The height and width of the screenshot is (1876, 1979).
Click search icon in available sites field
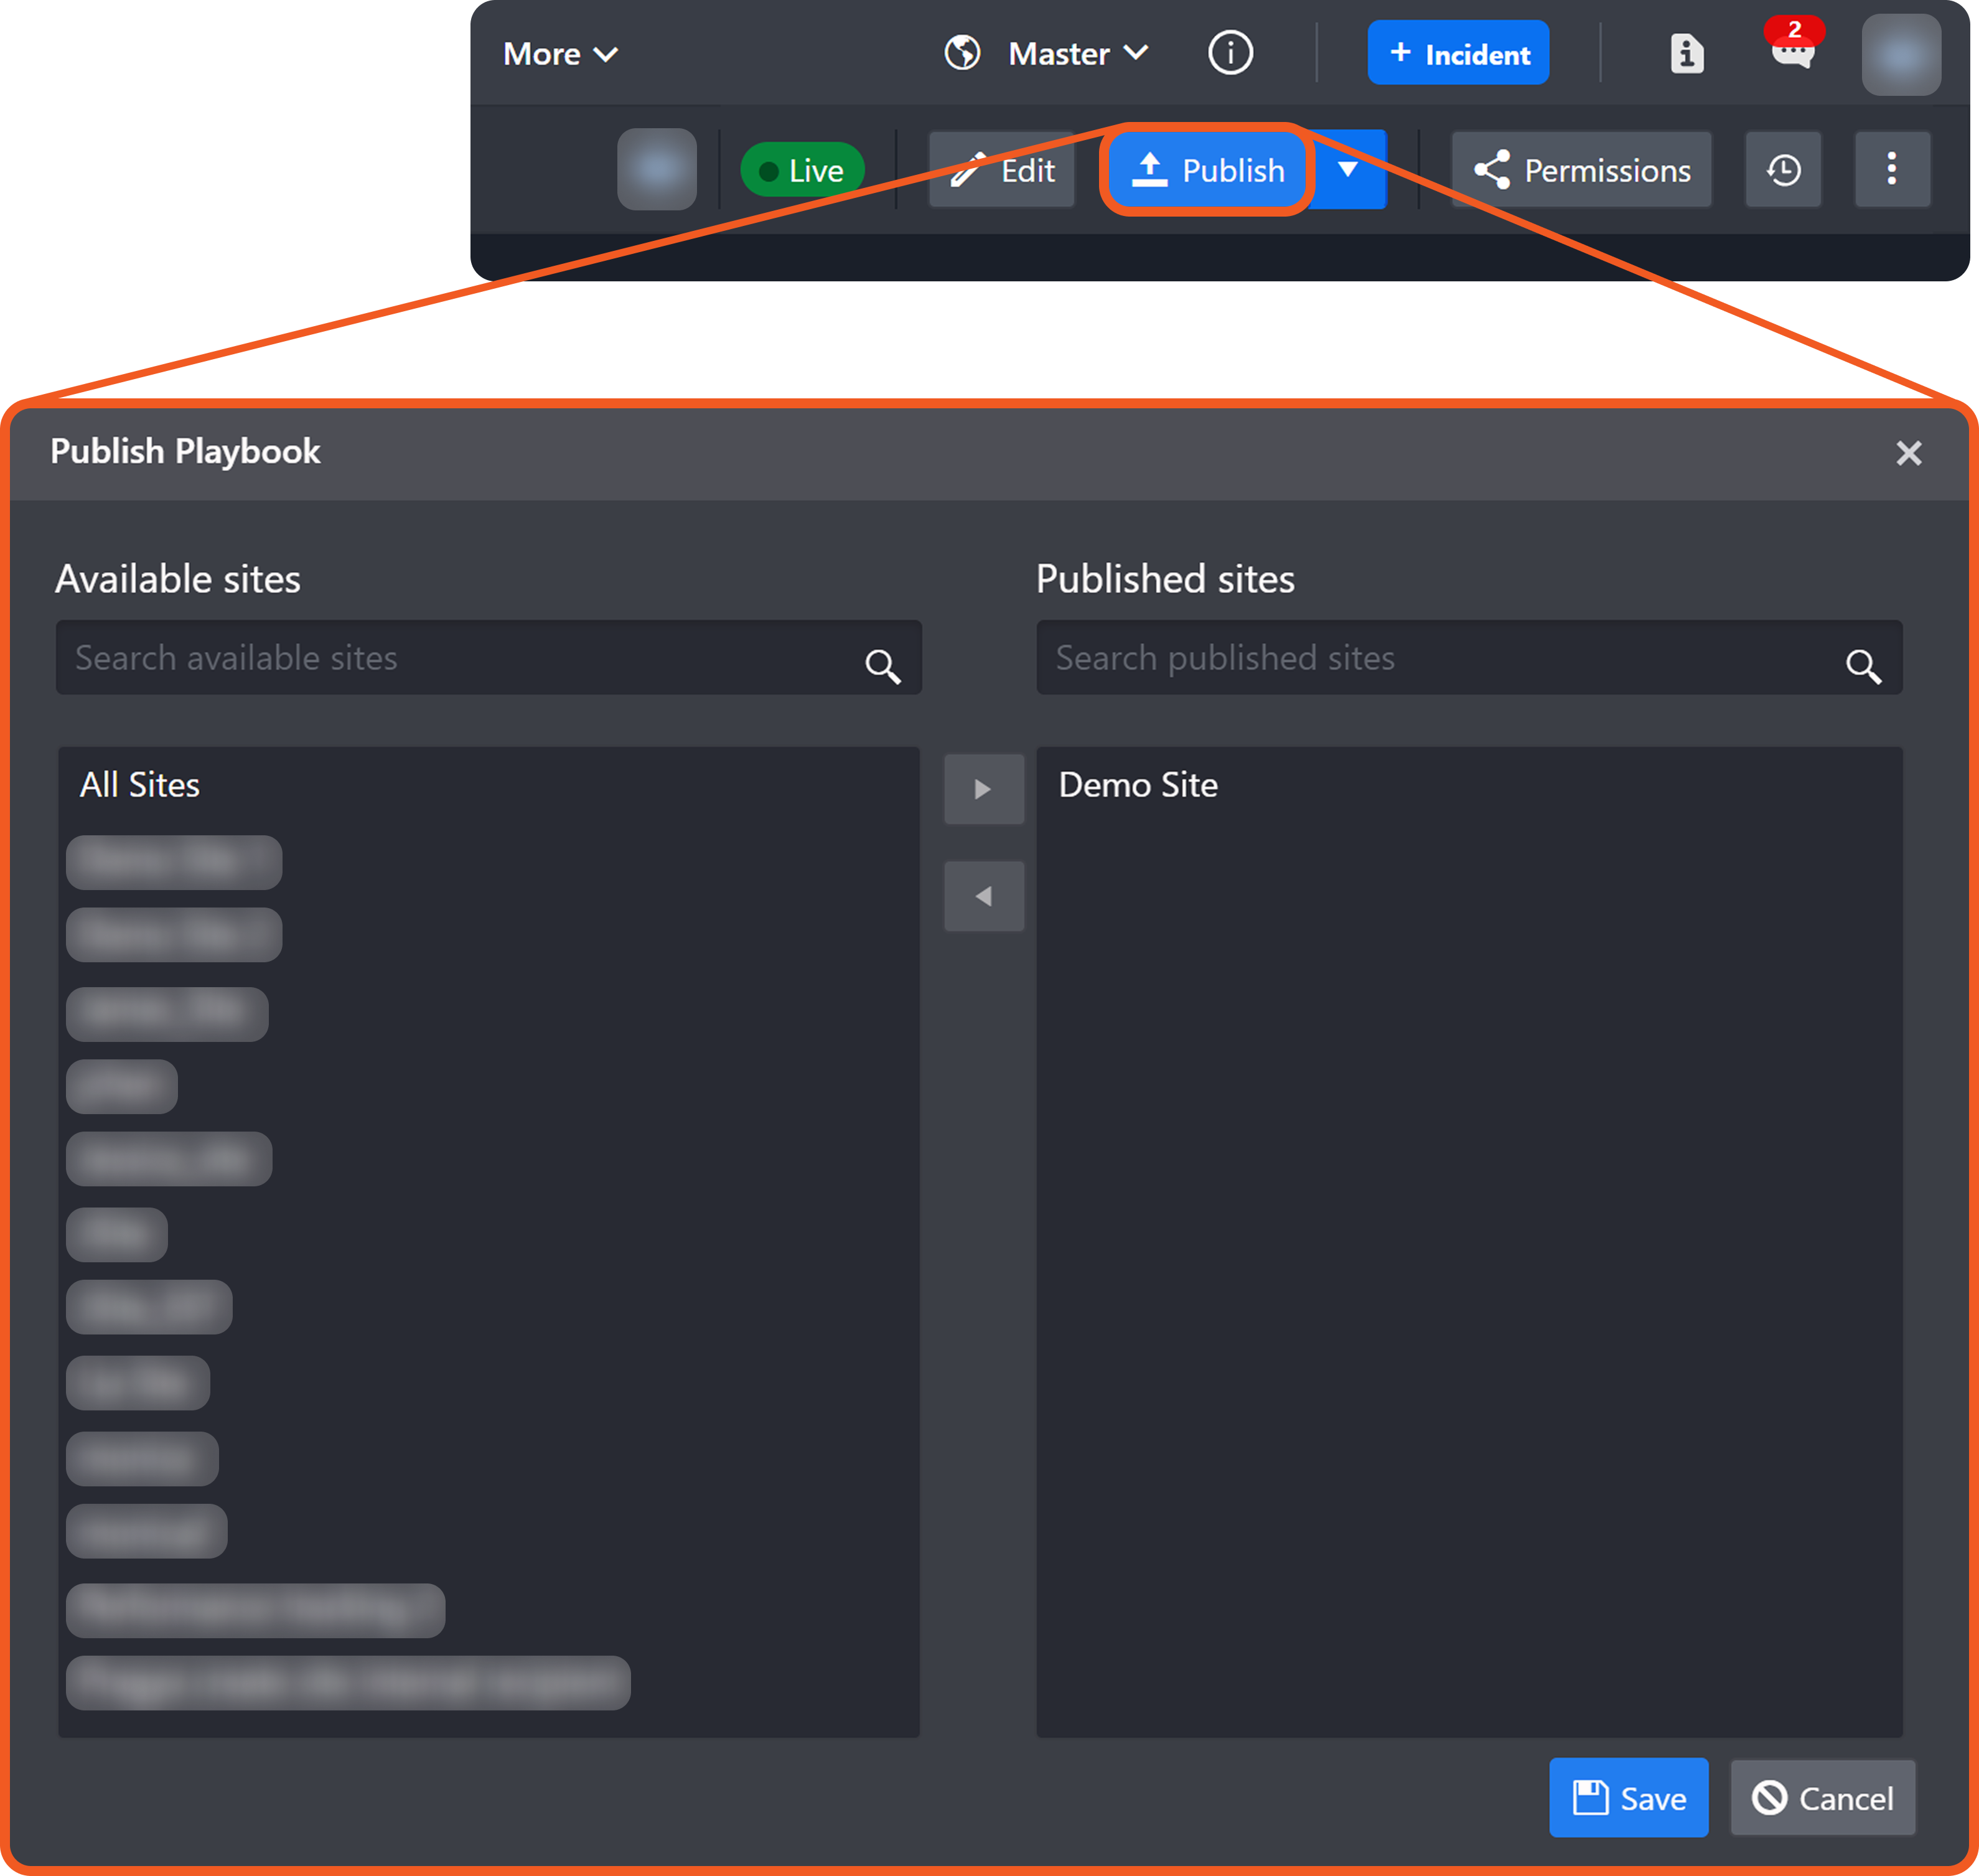point(882,665)
